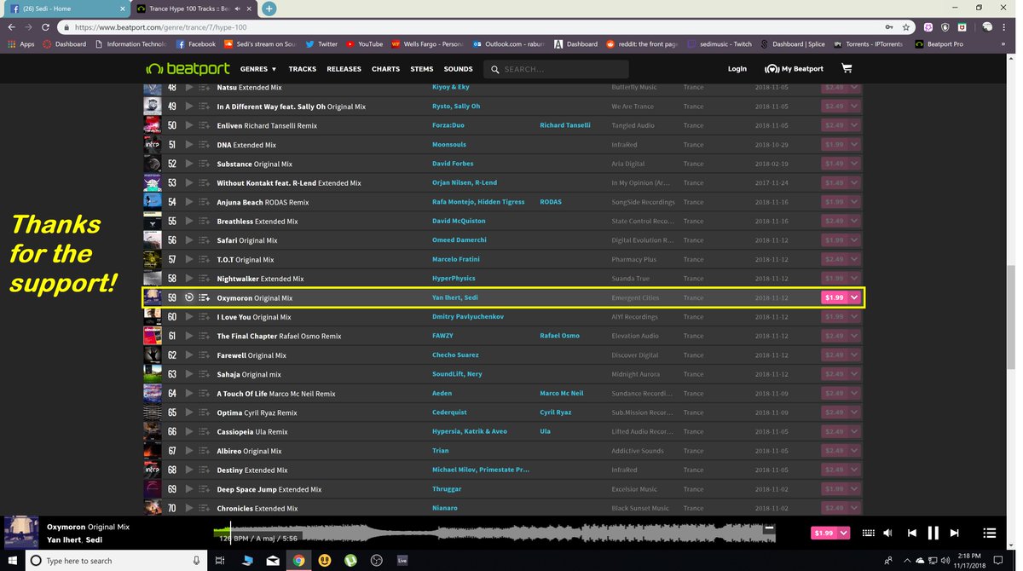This screenshot has height=571, width=1023.
Task: Open the player queue list
Action: 990,533
